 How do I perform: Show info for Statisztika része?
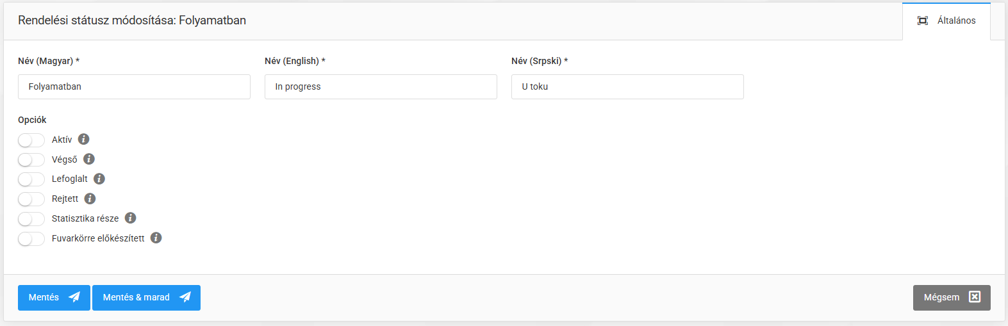click(x=131, y=218)
